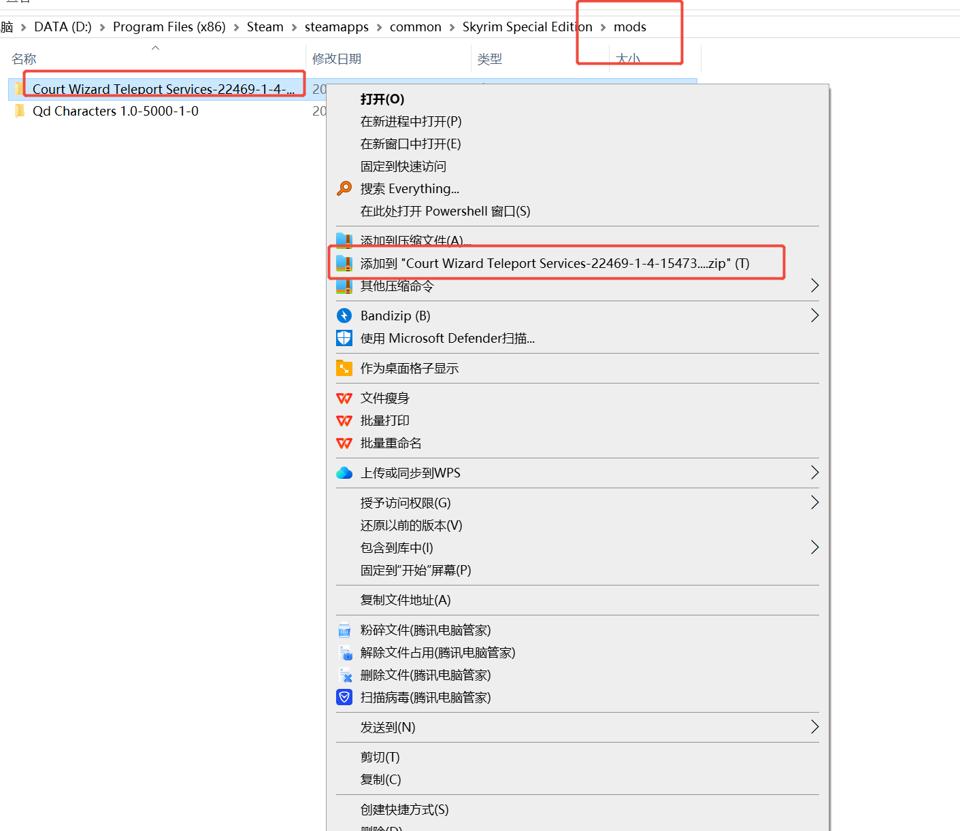Open the breadcrumb chevron after Steam

(294, 27)
